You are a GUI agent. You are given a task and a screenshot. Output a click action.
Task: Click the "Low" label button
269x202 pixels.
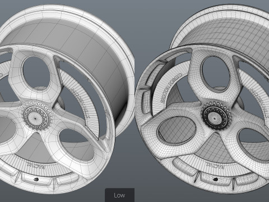coord(119,195)
